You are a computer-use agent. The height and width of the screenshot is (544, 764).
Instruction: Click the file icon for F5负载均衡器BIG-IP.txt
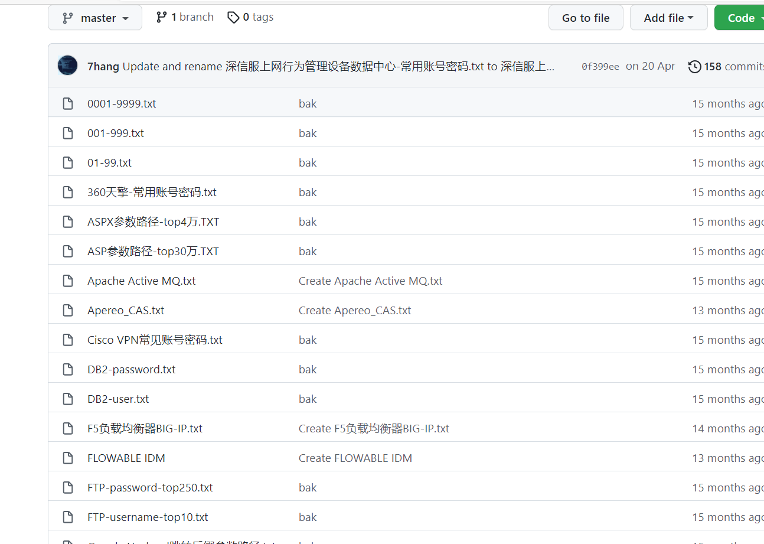[x=68, y=429]
